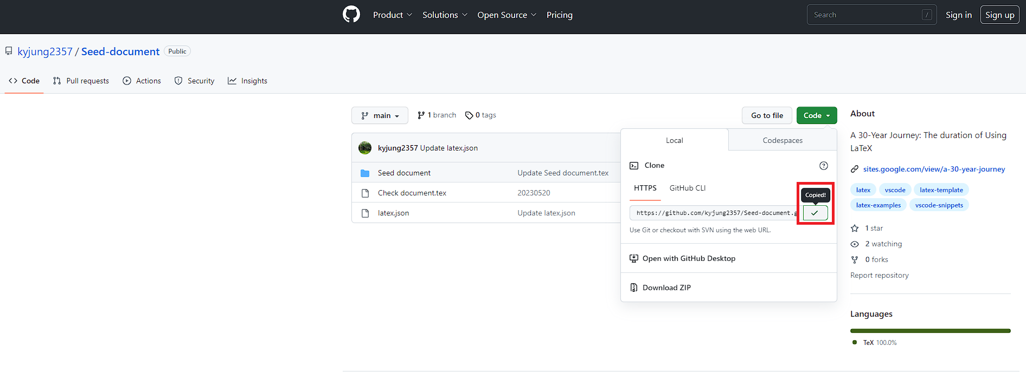Image resolution: width=1026 pixels, height=372 pixels.
Task: Open the Update latex.json commit message
Action: point(449,148)
